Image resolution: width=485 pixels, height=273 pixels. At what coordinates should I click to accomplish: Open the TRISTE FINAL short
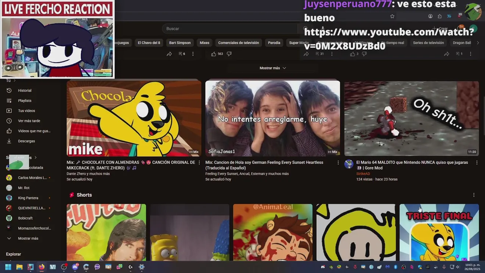tap(439, 232)
